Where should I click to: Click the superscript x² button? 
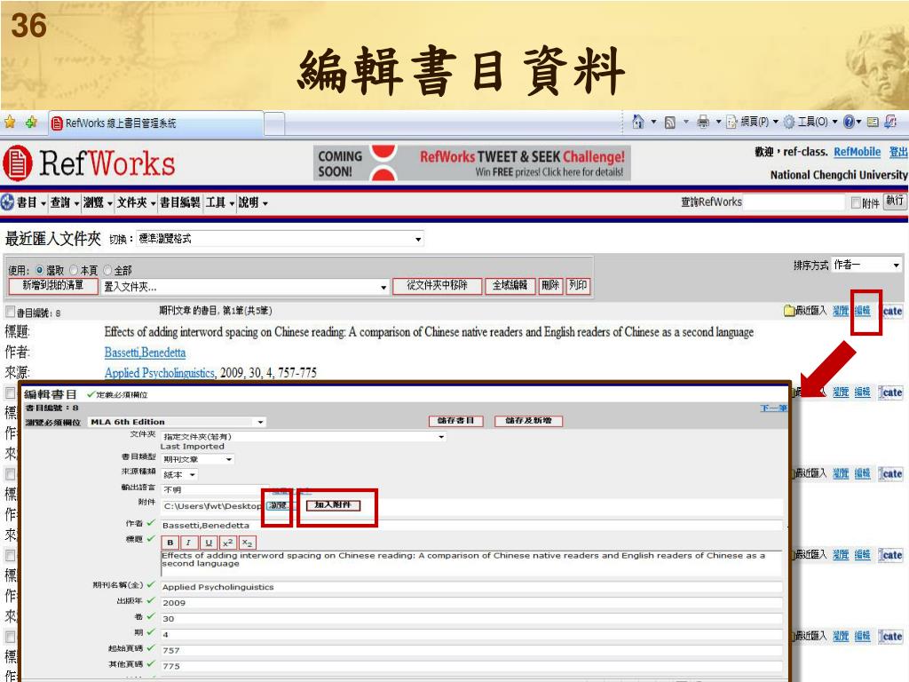(x=227, y=543)
